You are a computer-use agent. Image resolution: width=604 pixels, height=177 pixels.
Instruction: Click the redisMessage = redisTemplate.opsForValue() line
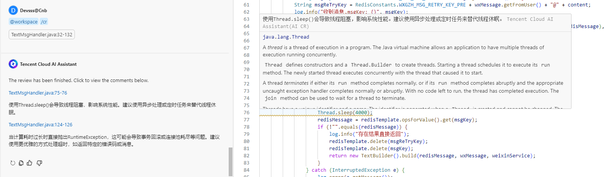tap(397, 120)
